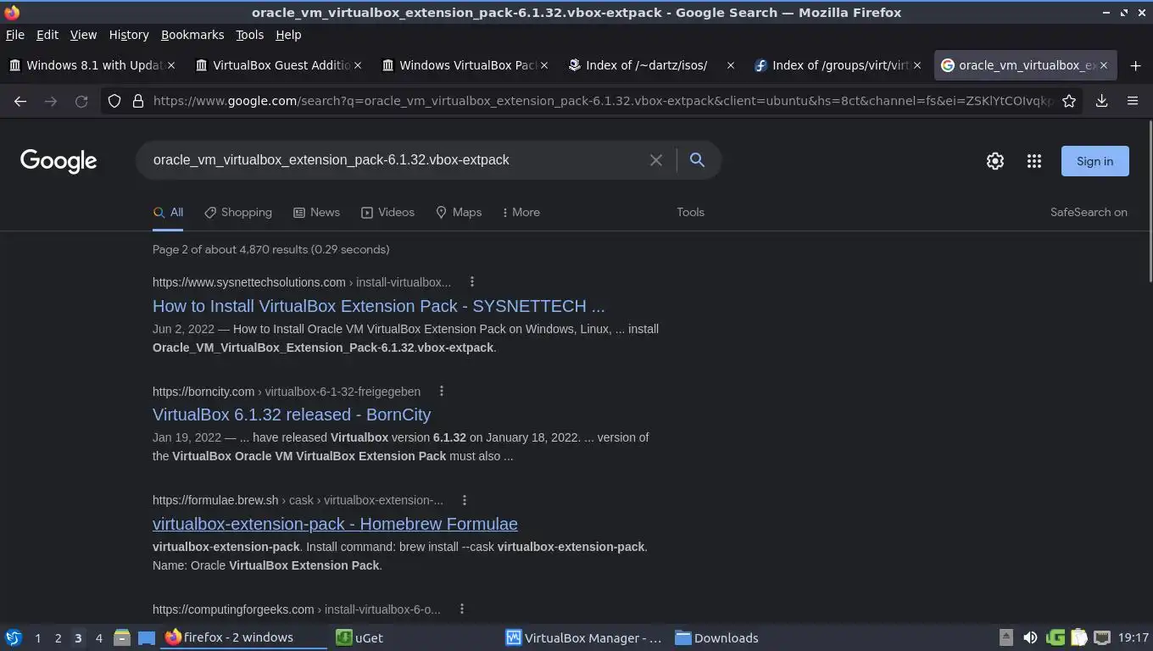Open VirtualBox 6.1.32 released - BornCity link
This screenshot has height=651, width=1153.
[292, 415]
